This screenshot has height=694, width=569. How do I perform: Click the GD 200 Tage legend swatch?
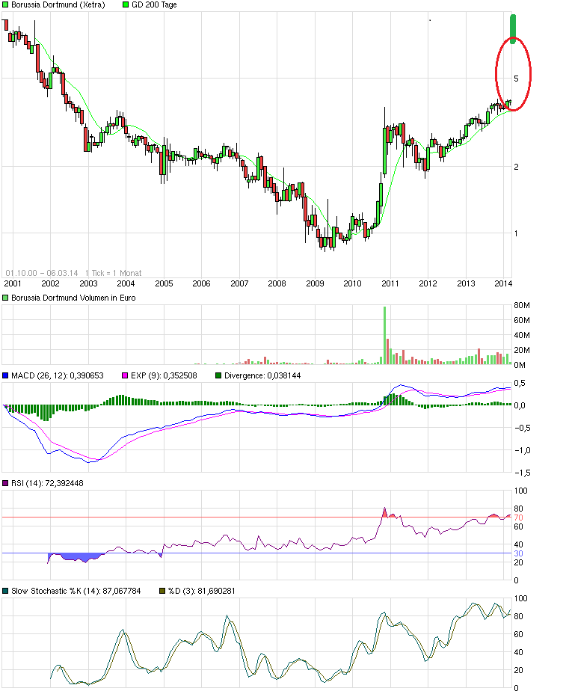click(x=126, y=5)
